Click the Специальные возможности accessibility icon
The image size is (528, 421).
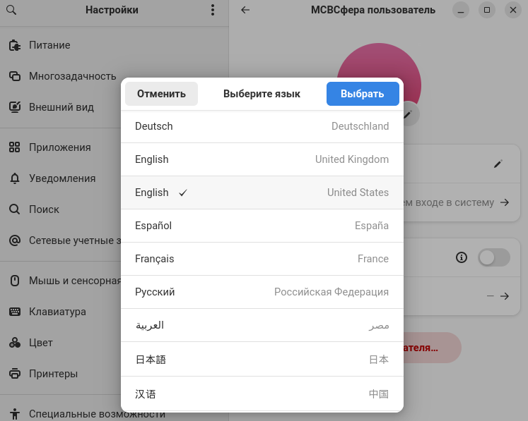(x=14, y=414)
